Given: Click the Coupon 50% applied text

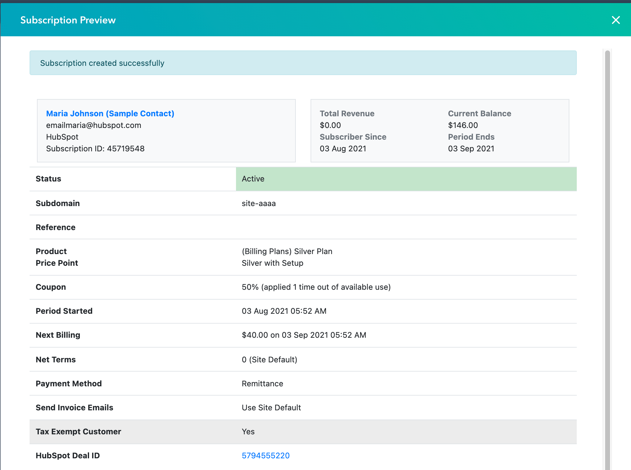Looking at the screenshot, I should pos(316,287).
